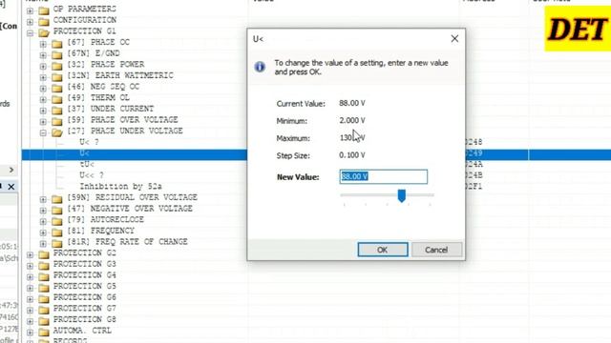Image resolution: width=611 pixels, height=343 pixels.
Task: Click the PROTECTION G1 open folder icon
Action: [x=44, y=32]
